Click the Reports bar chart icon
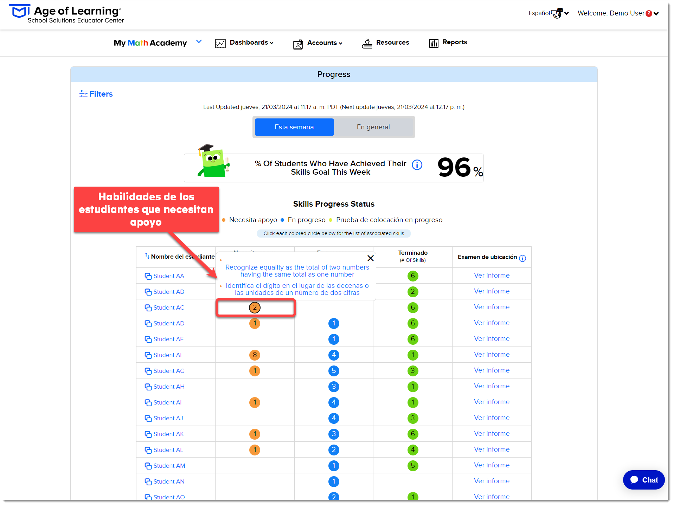The width and height of the screenshot is (673, 505). tap(434, 43)
